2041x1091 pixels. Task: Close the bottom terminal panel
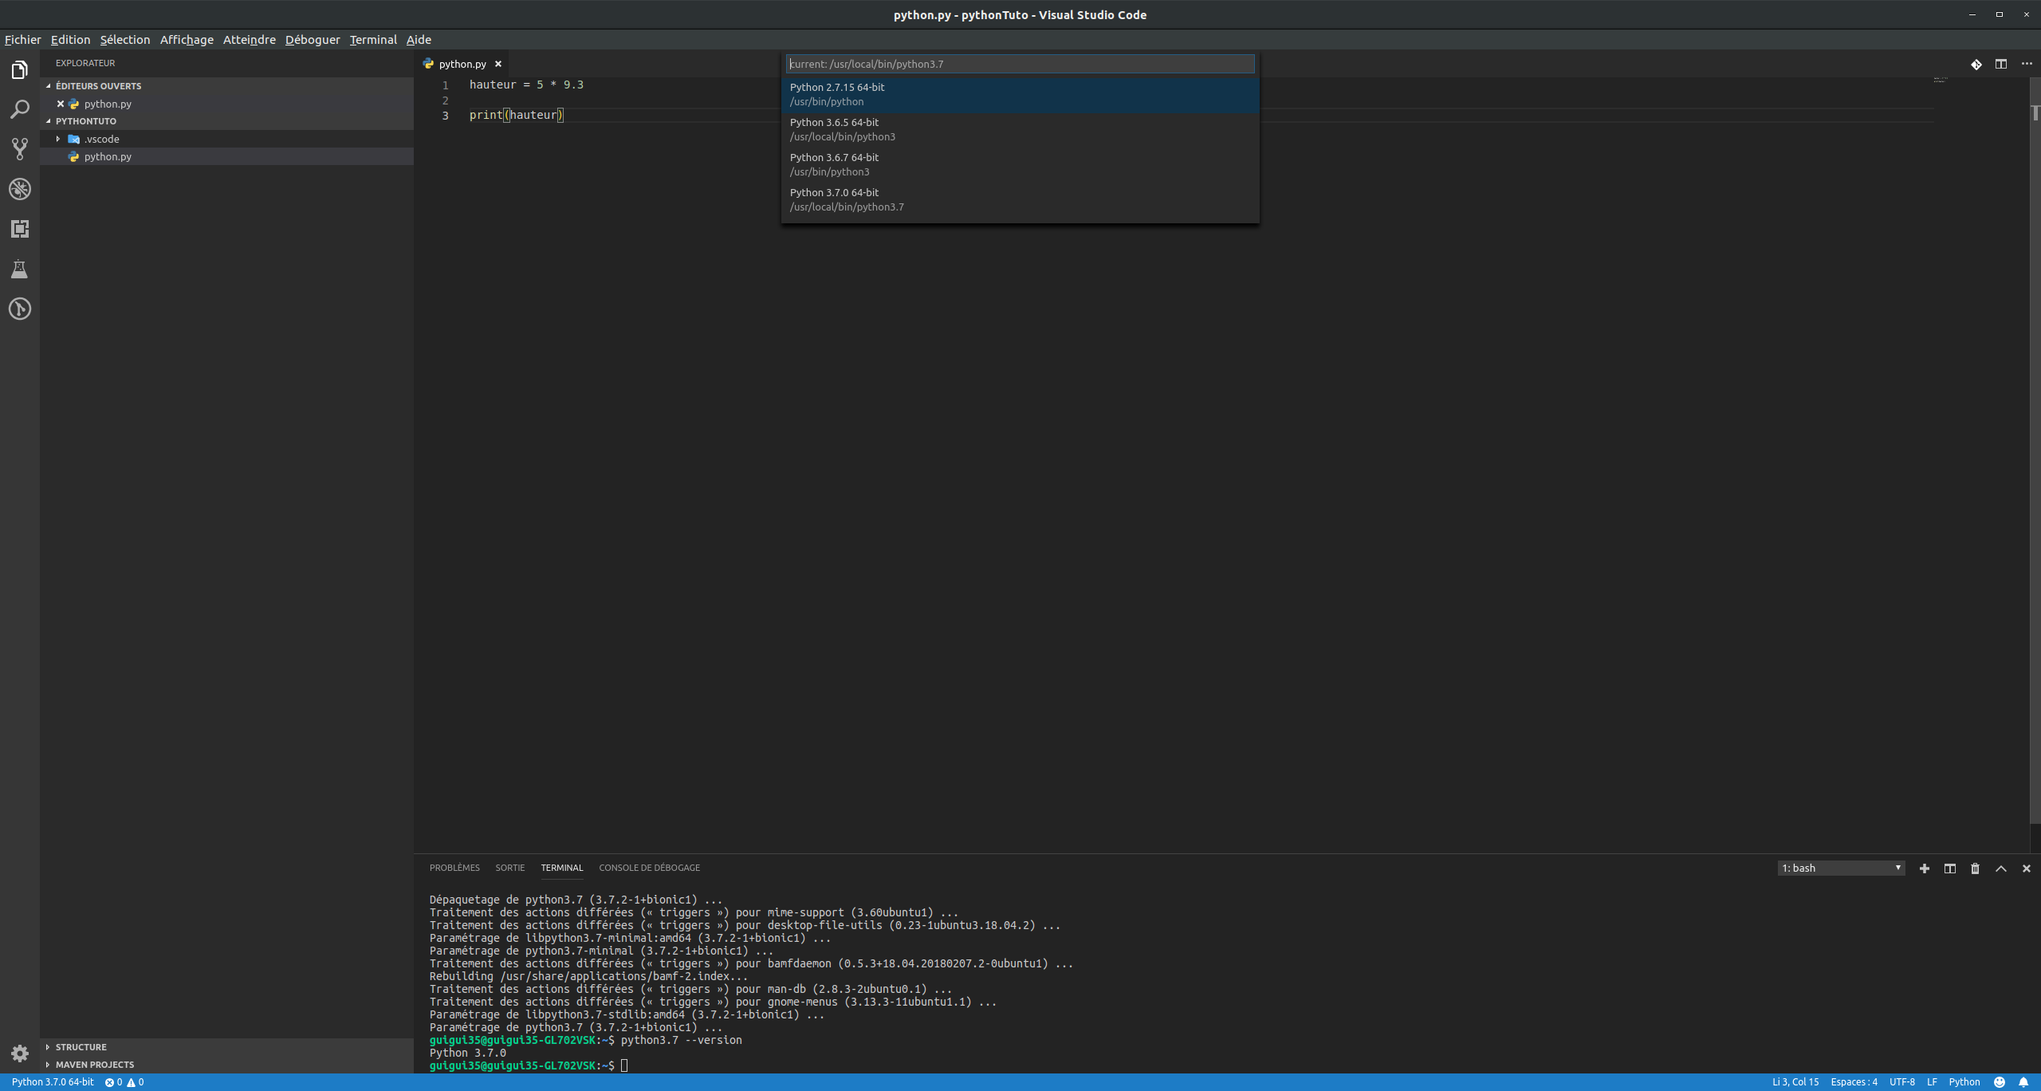[2027, 868]
